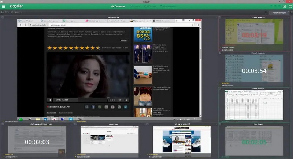293x159 pixels.
Task: Click the film star rating row
Action: point(73,48)
